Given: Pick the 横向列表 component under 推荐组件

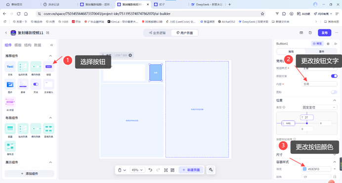Looking at the screenshot, I should tap(36, 67).
